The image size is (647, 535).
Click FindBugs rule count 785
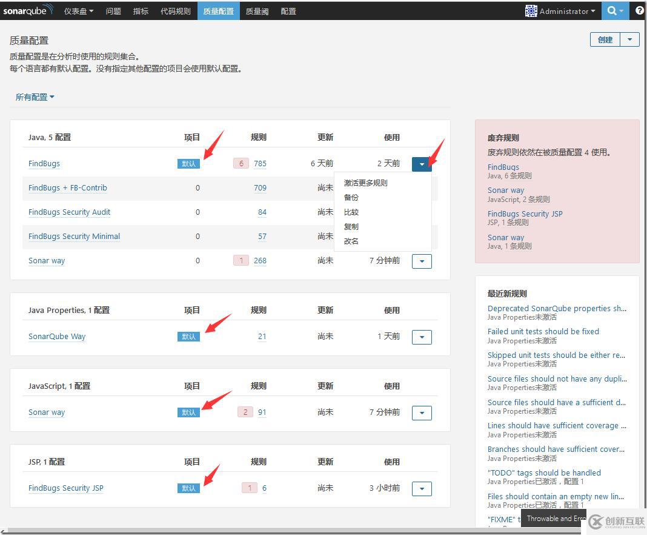click(x=260, y=164)
